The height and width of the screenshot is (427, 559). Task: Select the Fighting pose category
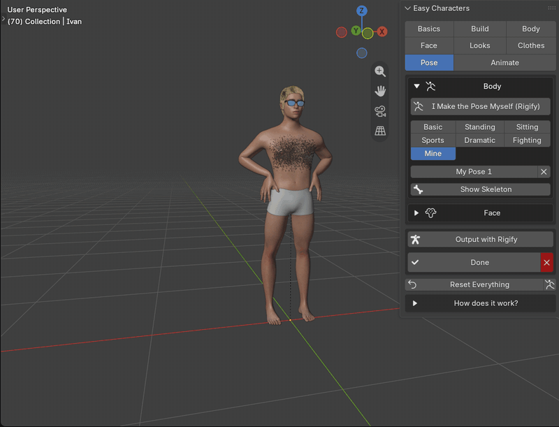[527, 140]
